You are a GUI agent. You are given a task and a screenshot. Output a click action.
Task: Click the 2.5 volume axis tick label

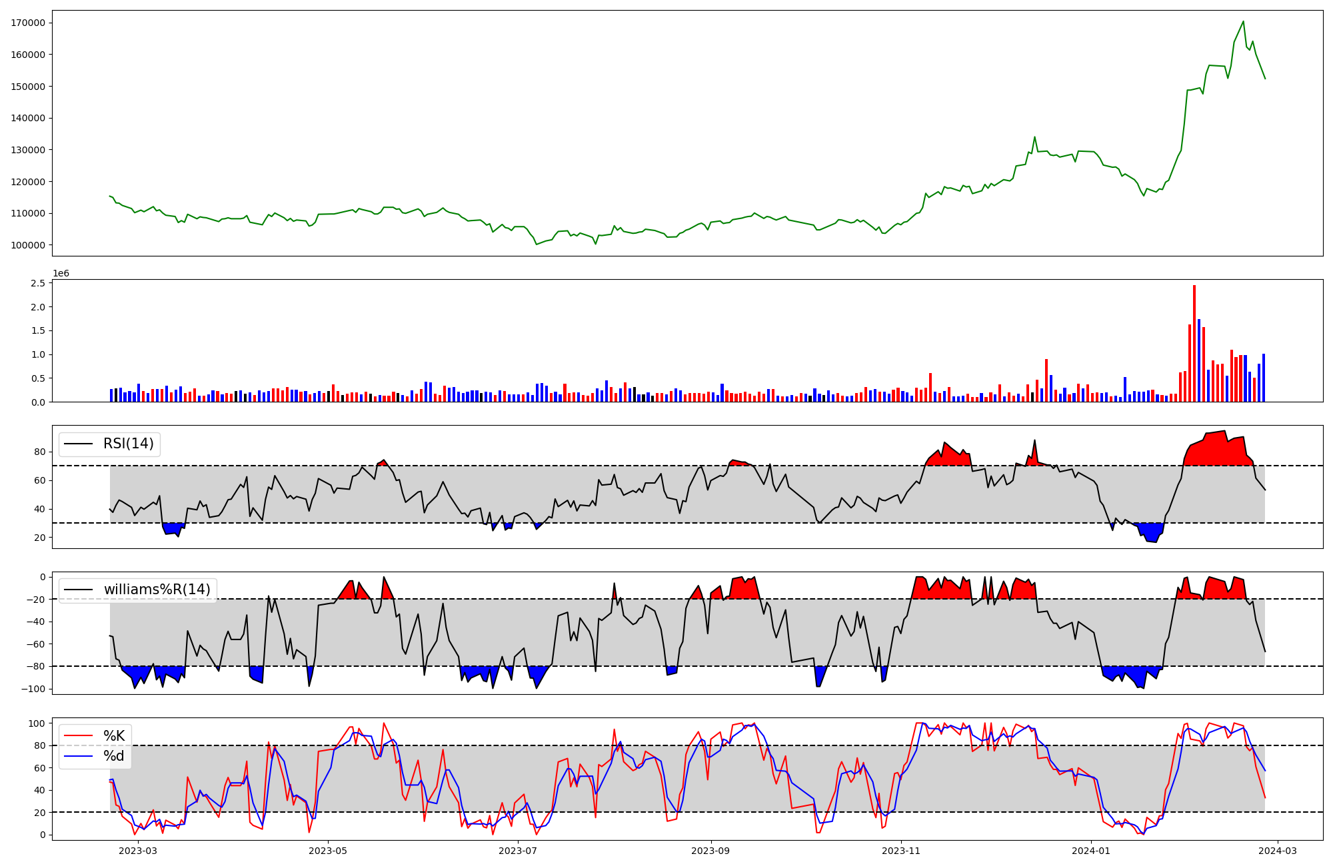point(38,283)
